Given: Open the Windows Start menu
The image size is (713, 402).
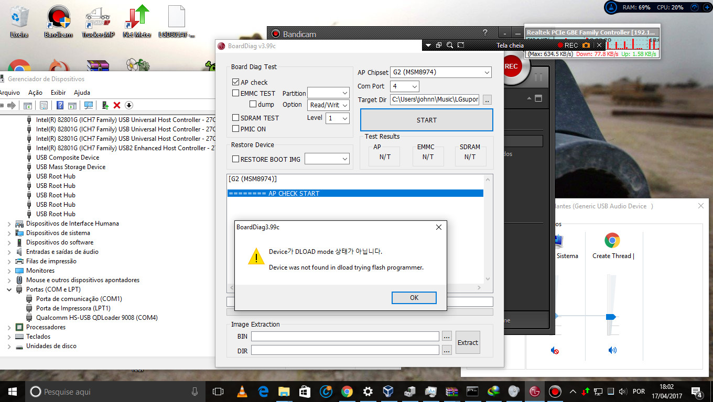Looking at the screenshot, I should (x=12, y=392).
